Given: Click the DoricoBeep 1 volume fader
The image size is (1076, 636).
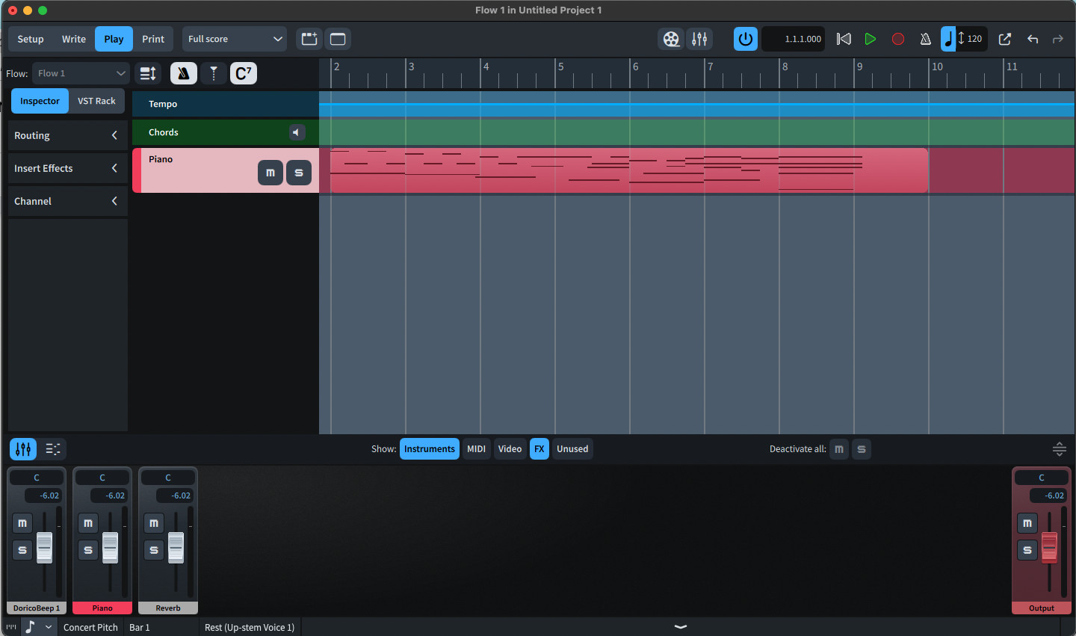Looking at the screenshot, I should click(44, 548).
